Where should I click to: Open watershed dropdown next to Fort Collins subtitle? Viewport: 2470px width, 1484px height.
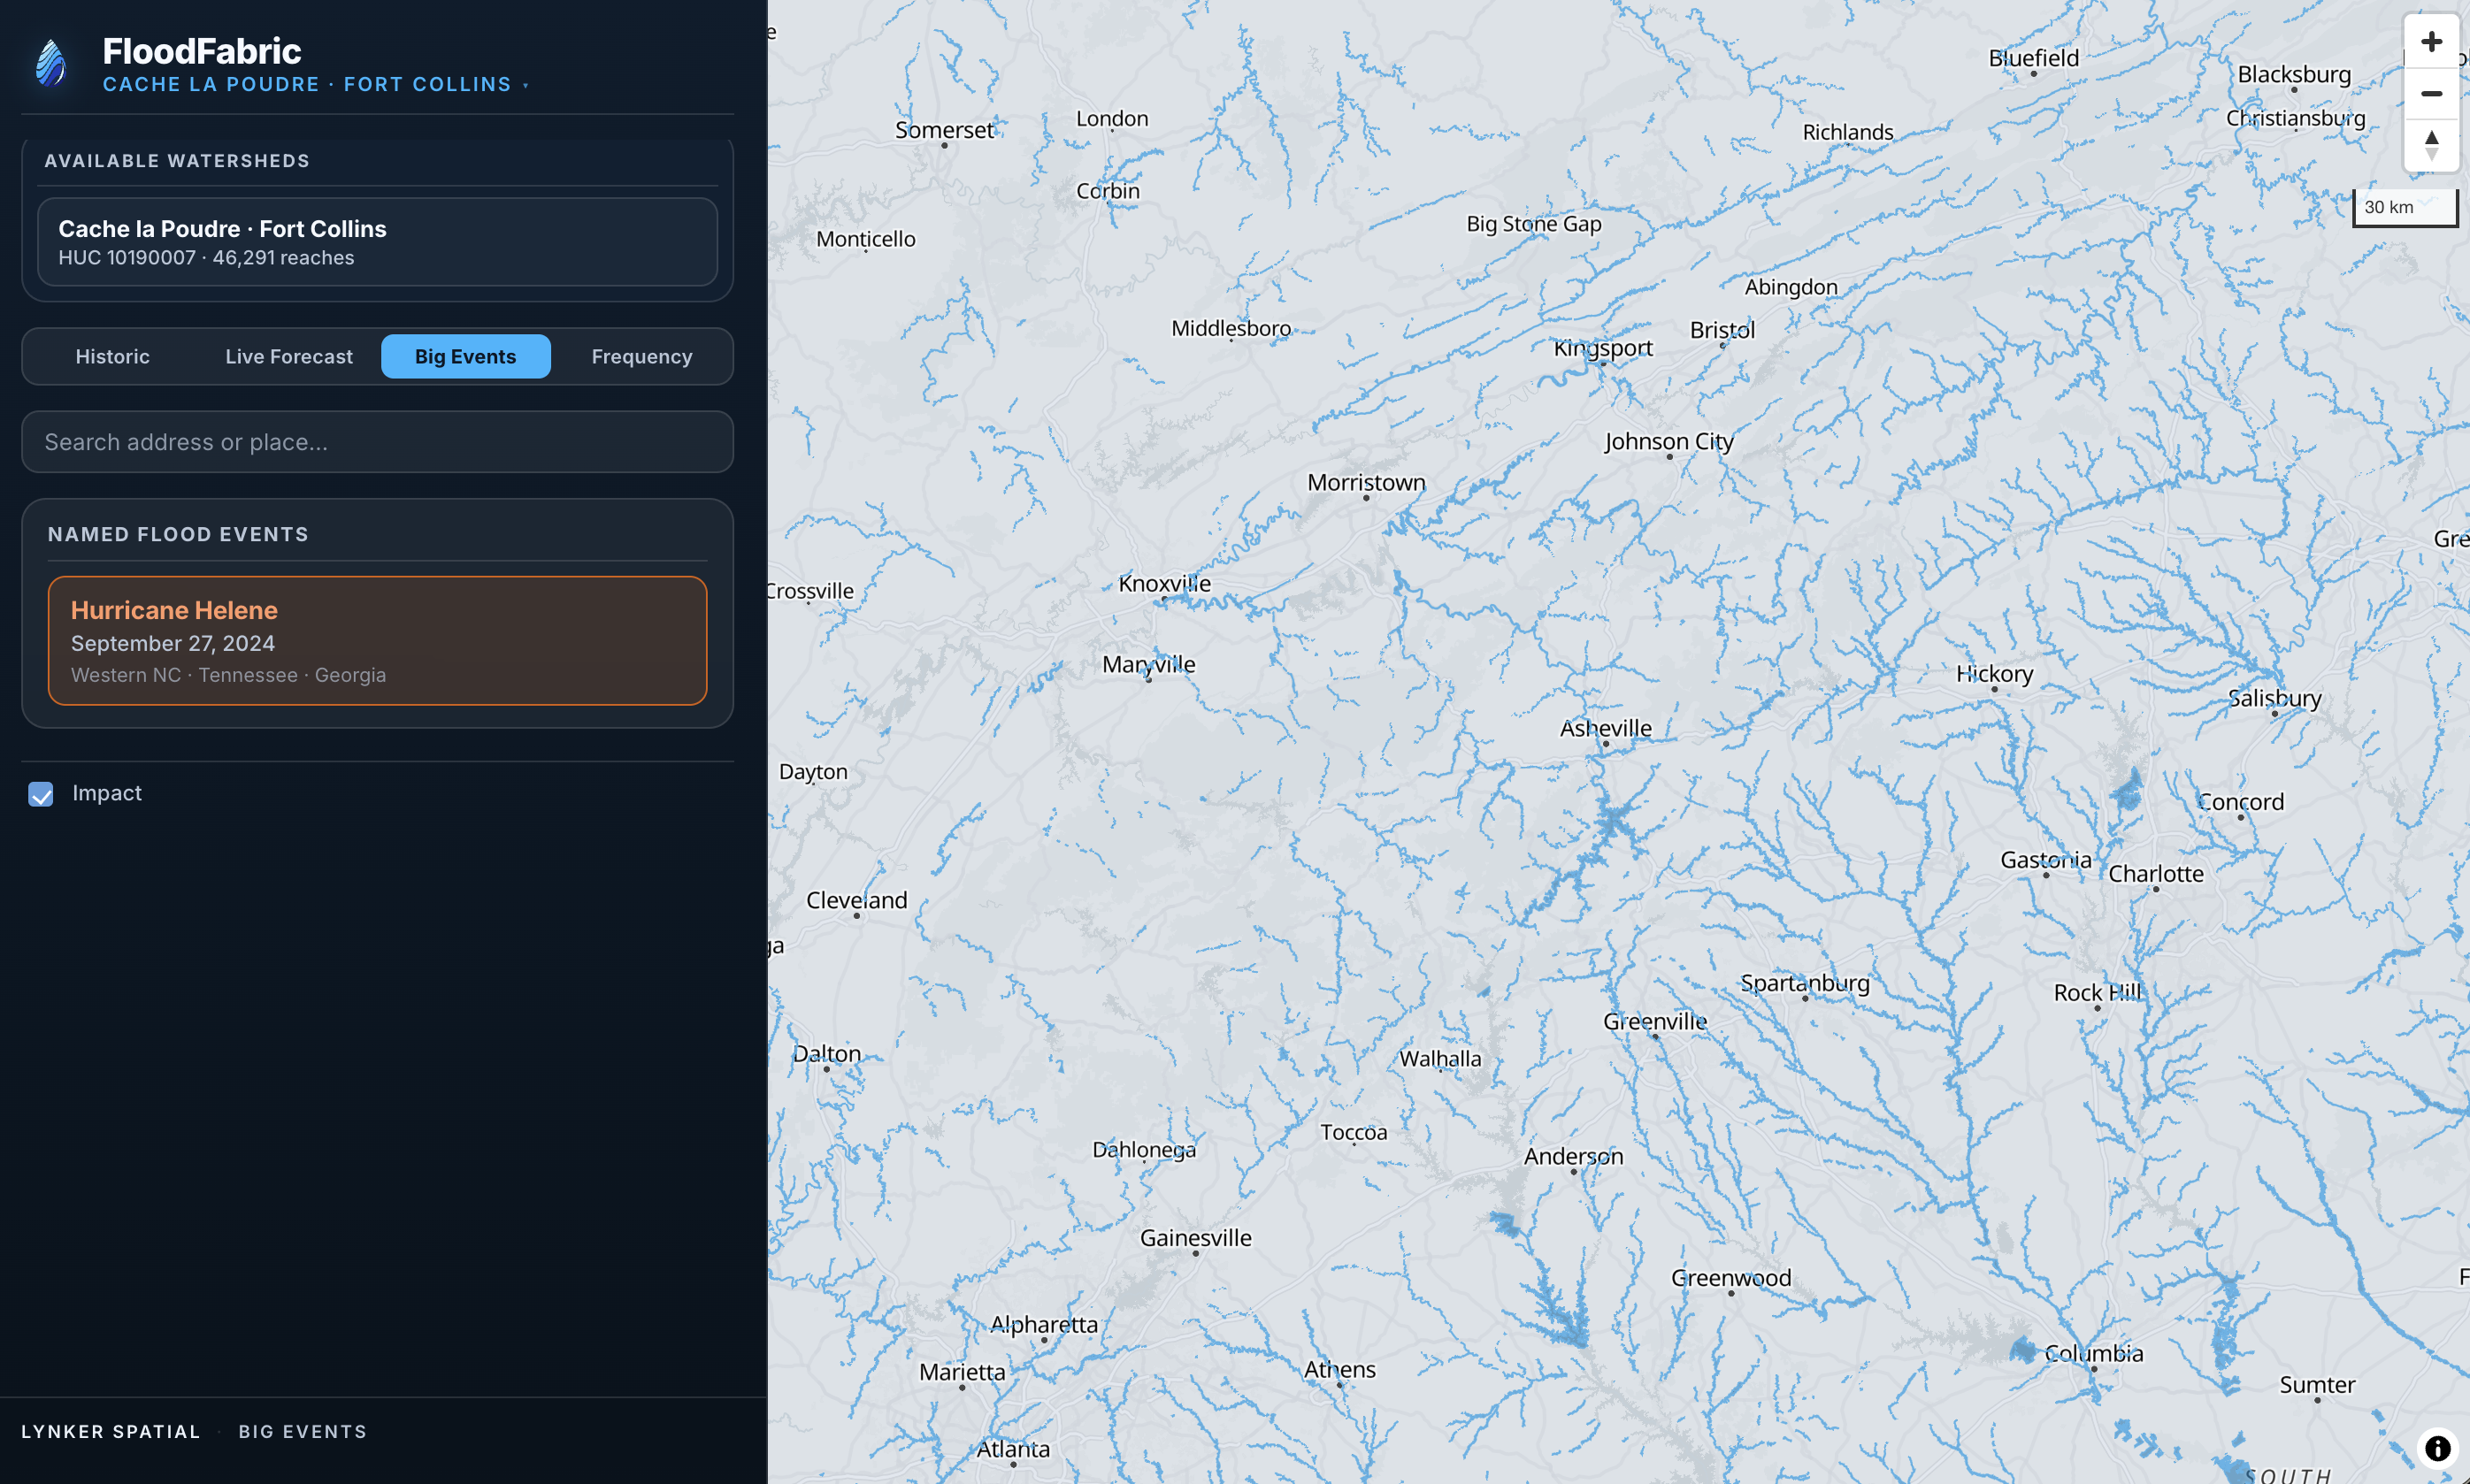tap(526, 85)
